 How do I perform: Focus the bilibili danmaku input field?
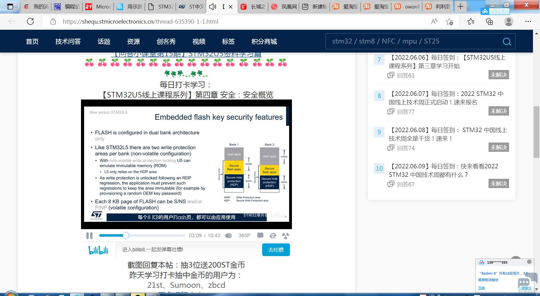[x=189, y=250]
